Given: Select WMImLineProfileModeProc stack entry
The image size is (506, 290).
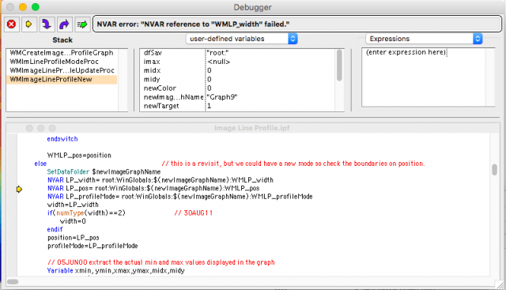Looking at the screenshot, I should pos(62,62).
